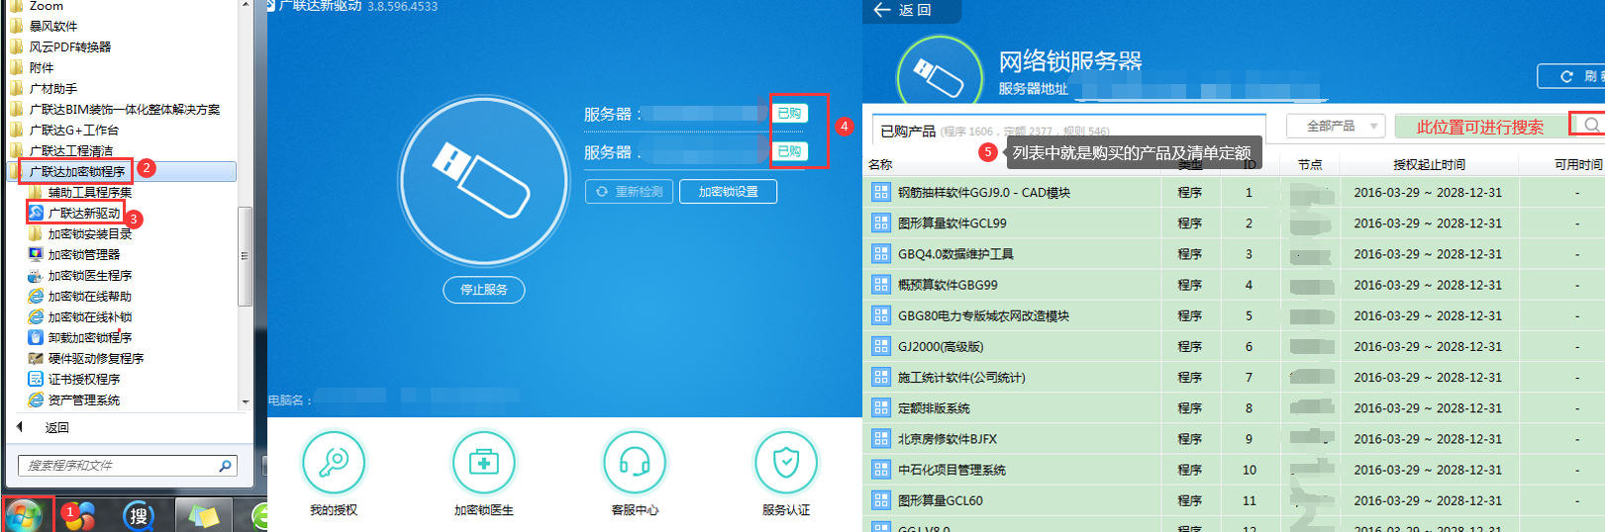The image size is (1605, 532).
Task: Expand the 风云PDF转换器 folder
Action: (60, 46)
